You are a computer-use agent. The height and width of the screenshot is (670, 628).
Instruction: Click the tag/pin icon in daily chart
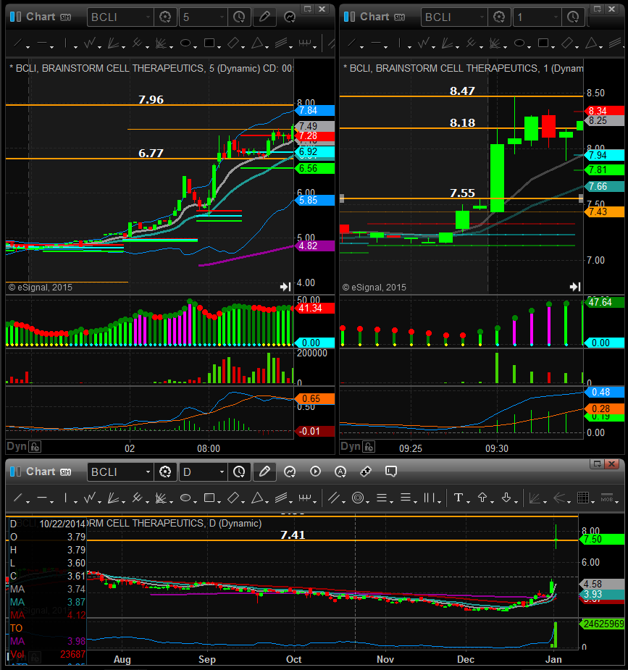(x=366, y=472)
